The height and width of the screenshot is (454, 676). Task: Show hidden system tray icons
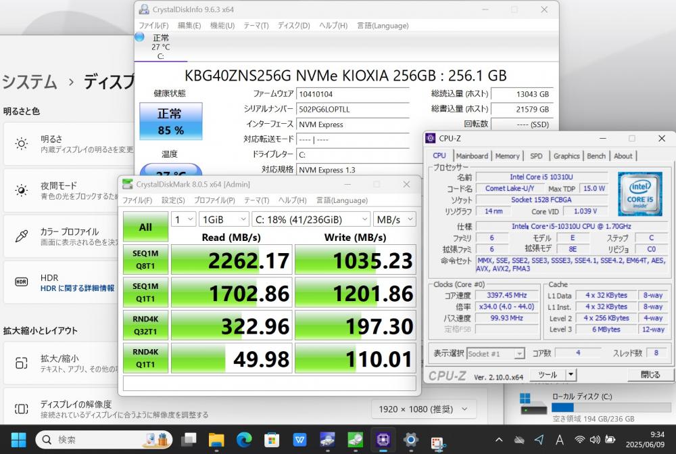click(x=499, y=440)
